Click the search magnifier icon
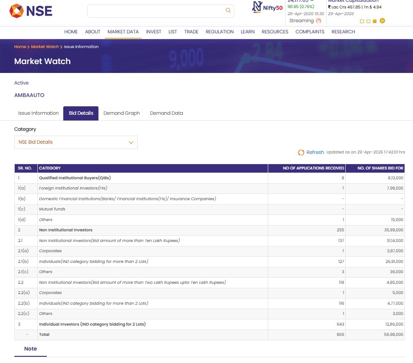Image resolution: width=413 pixels, height=363 pixels. [x=228, y=10]
